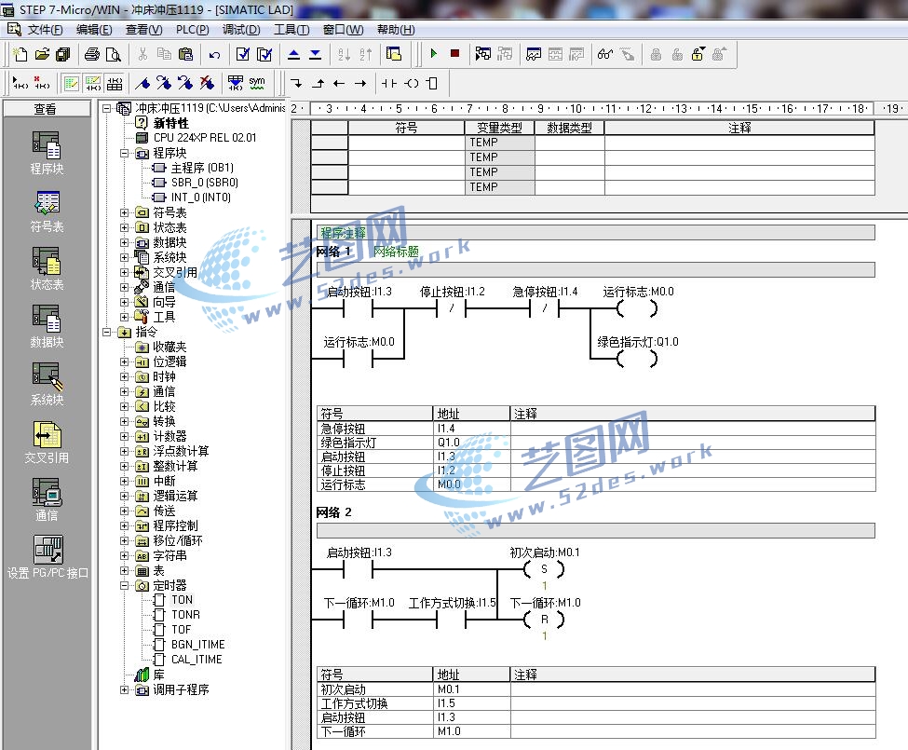Open the 文件(F) menu
The width and height of the screenshot is (908, 750).
(46, 30)
